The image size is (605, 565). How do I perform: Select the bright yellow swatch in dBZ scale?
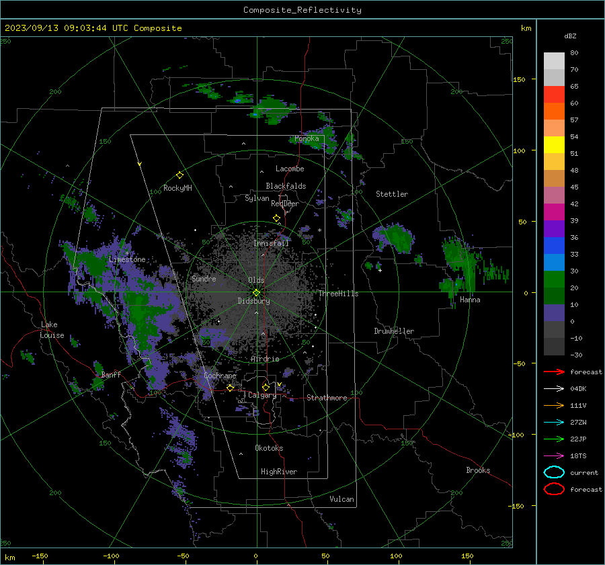554,144
